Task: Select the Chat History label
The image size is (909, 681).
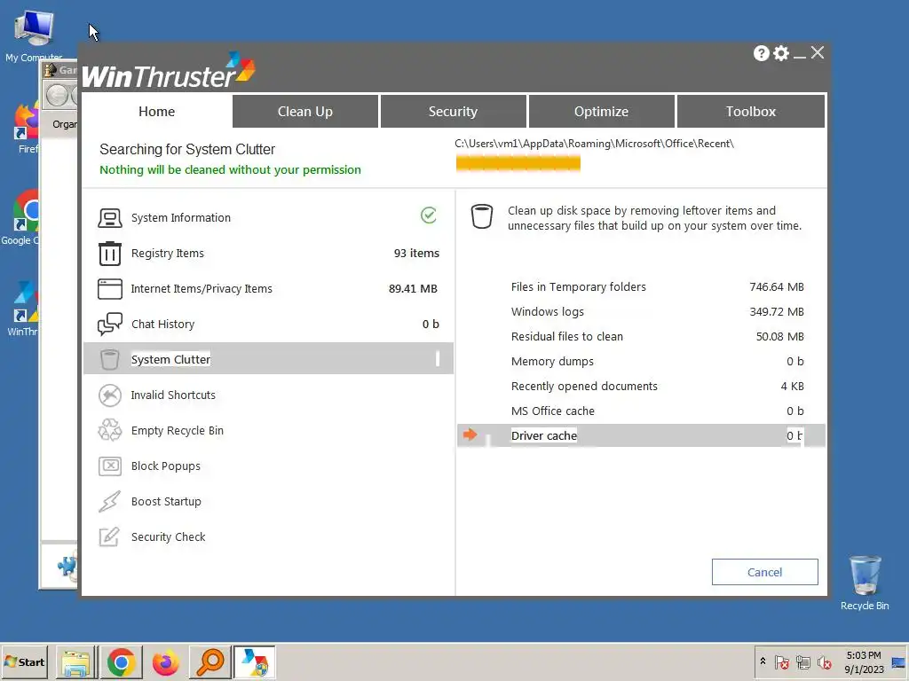Action: 163,325
